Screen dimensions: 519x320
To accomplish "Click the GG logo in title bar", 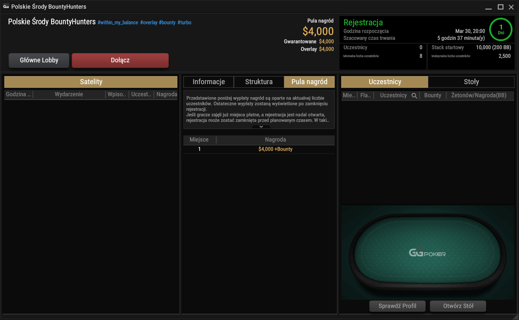I will click(6, 7).
